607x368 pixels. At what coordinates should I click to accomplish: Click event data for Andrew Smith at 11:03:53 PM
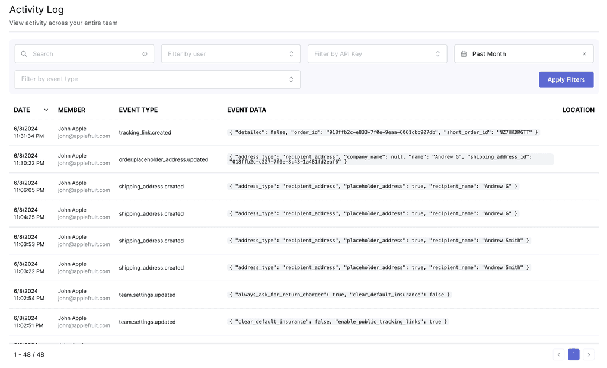(379, 241)
